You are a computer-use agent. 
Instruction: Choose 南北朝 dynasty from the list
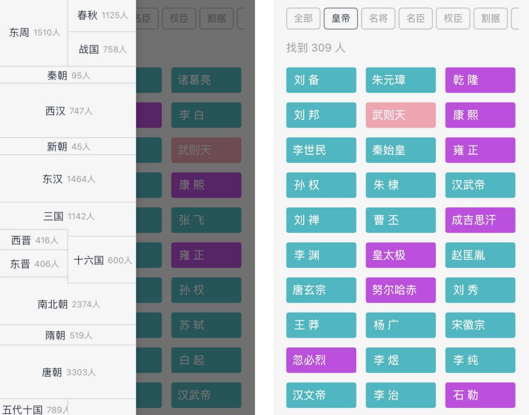pos(68,304)
